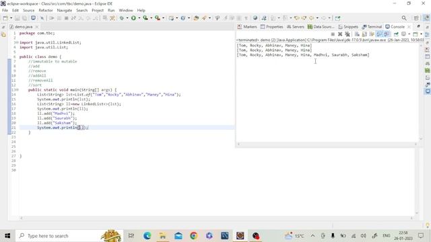Click the External Tools run icon
This screenshot has width=431, height=242.
tap(158, 18)
